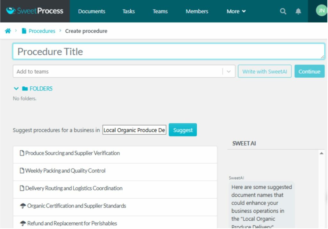Follow the Procedures breadcrumb link
Screen dimensions: 328x229
point(42,31)
